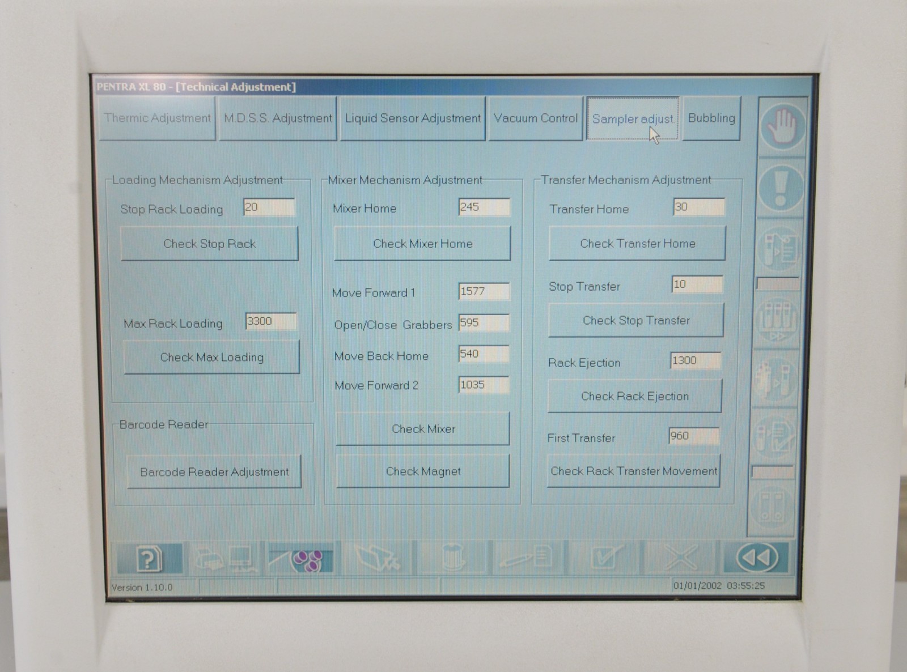Image resolution: width=907 pixels, height=672 pixels.
Task: Click the Check Stop Rack button
Action: click(x=209, y=244)
